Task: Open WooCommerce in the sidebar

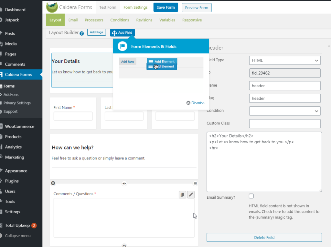Action: click(x=20, y=126)
